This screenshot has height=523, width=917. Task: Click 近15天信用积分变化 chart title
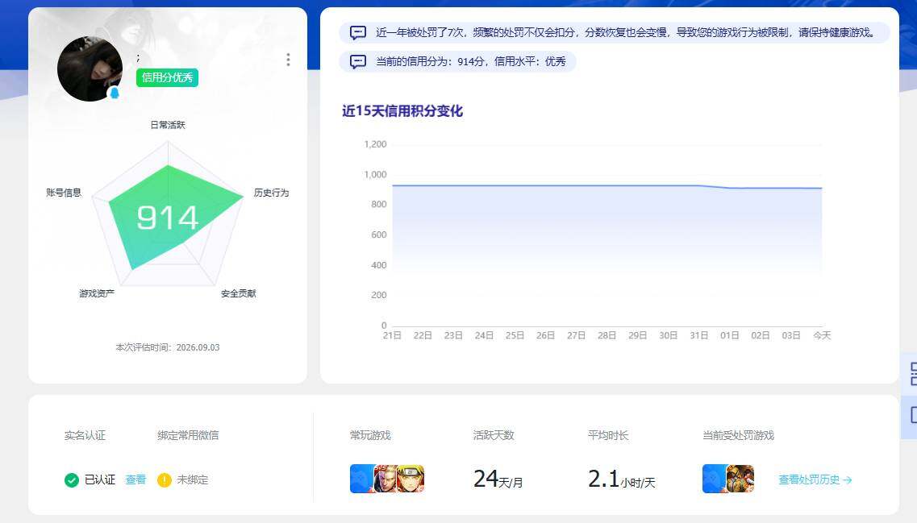point(402,111)
